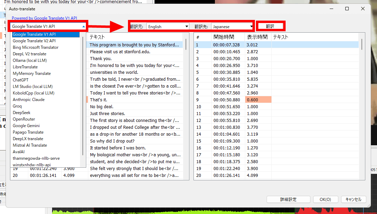This screenshot has width=377, height=214.
Task: Click start time 00:00:07.328 in target table
Action: 227,45
